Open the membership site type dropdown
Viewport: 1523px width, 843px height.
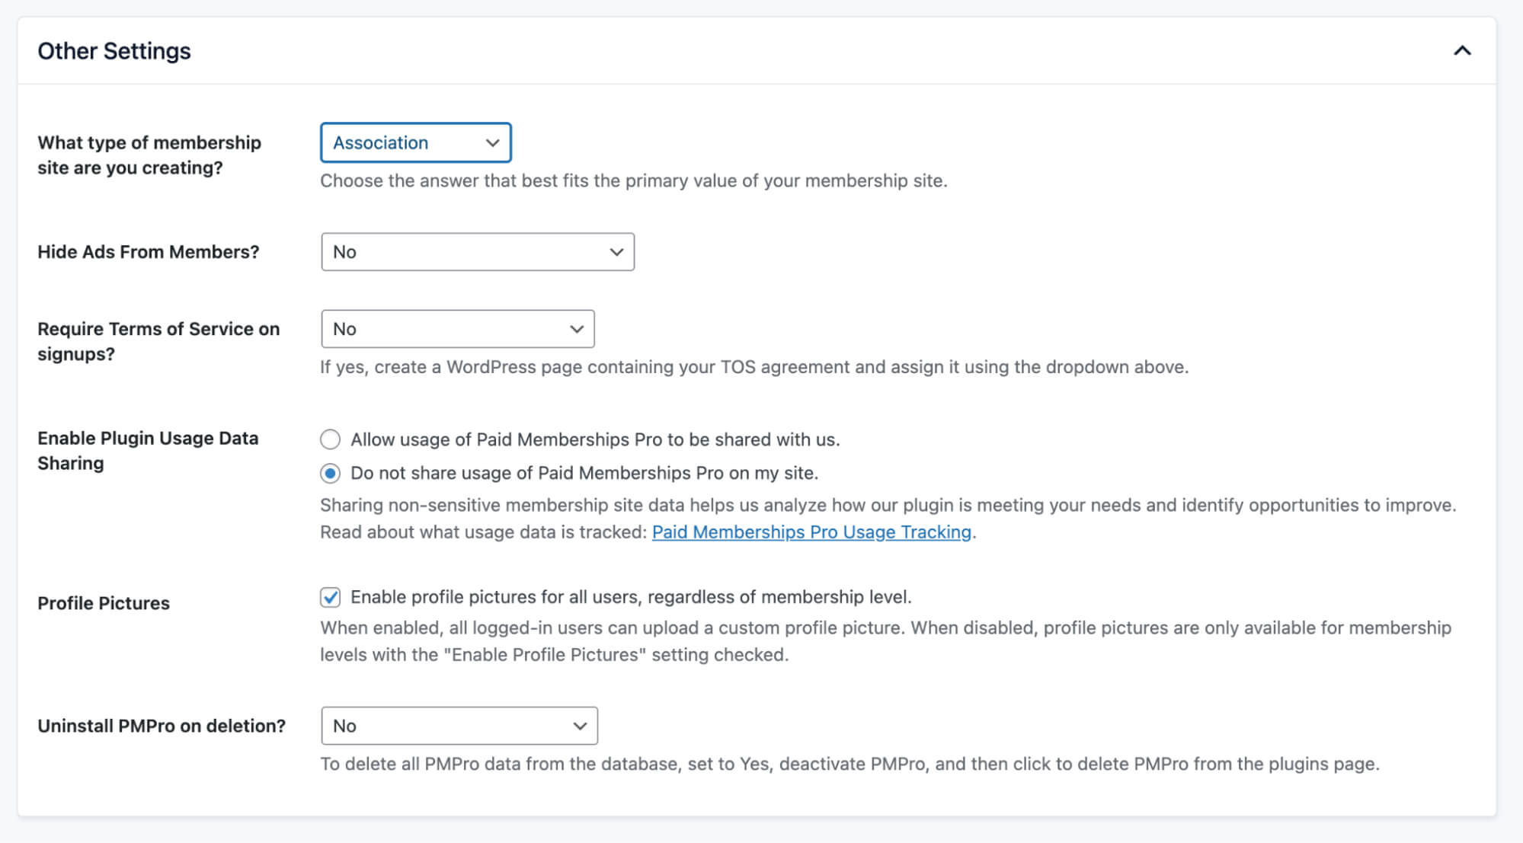(x=415, y=142)
